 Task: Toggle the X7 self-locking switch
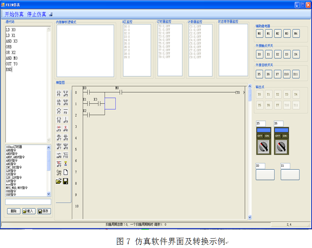tap(277, 74)
